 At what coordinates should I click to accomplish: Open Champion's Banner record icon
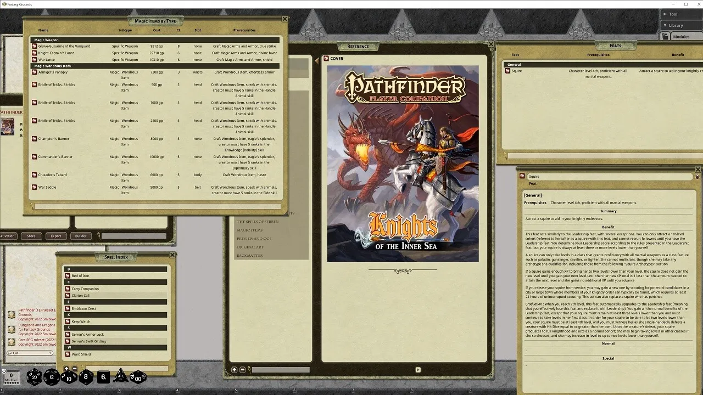(35, 139)
